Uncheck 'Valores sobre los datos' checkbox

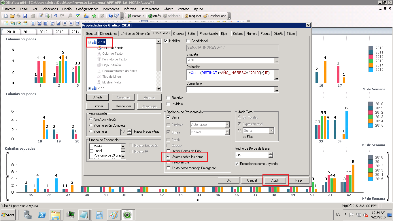pyautogui.click(x=169, y=157)
